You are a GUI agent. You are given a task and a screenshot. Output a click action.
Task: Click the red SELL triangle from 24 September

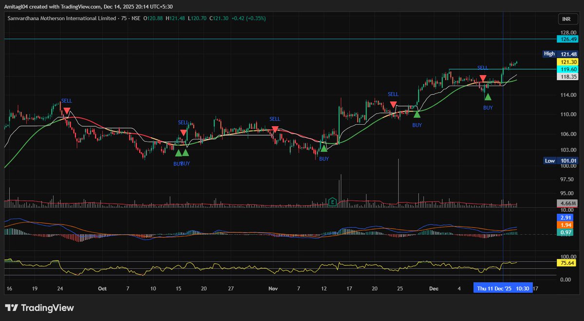(66, 110)
